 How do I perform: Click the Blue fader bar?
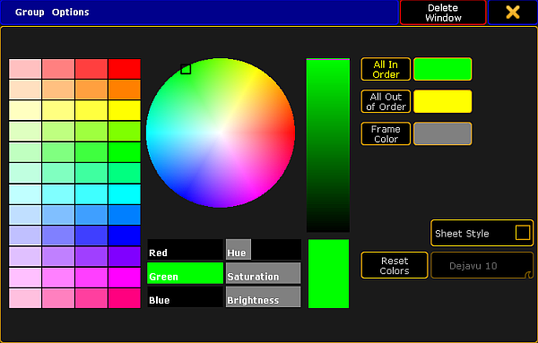186,296
